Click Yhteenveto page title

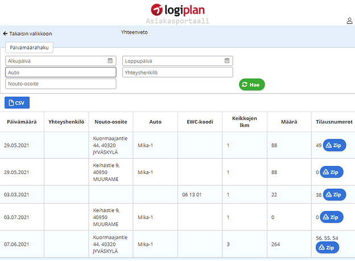(x=134, y=32)
